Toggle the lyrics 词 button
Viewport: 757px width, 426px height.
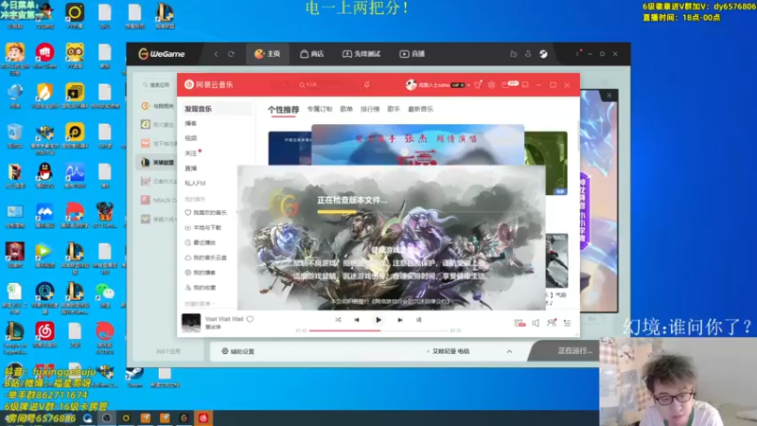pyautogui.click(x=418, y=320)
